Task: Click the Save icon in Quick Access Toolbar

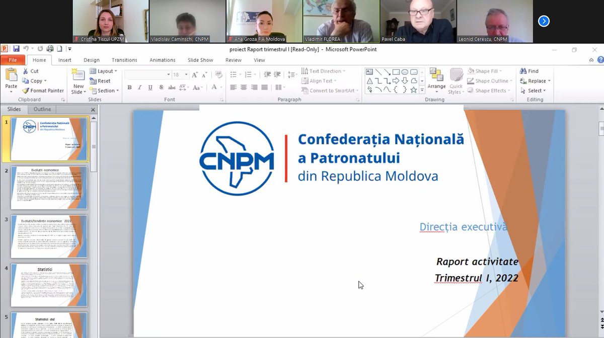Action: tap(17, 49)
